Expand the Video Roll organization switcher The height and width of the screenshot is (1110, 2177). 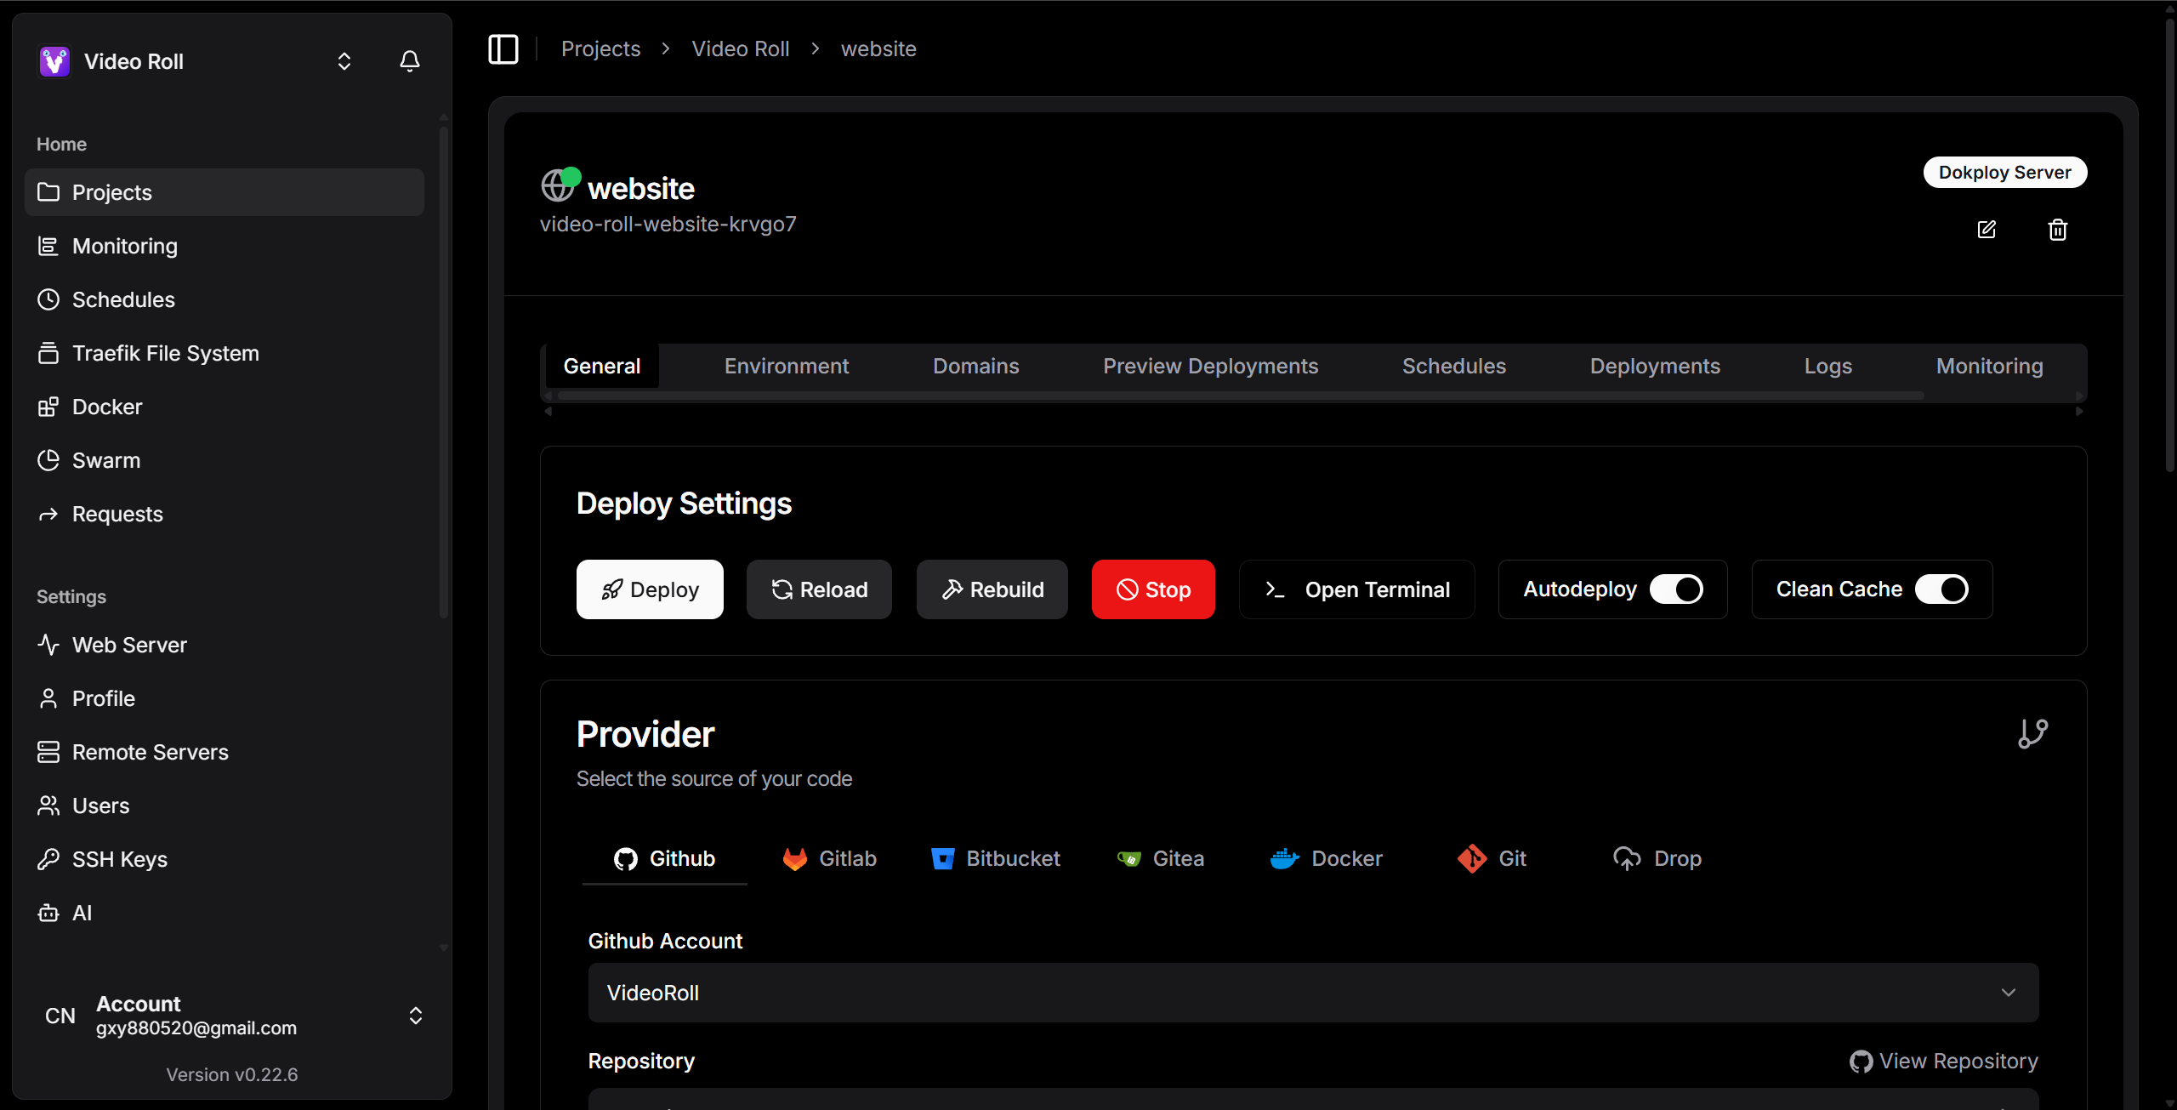click(x=344, y=61)
